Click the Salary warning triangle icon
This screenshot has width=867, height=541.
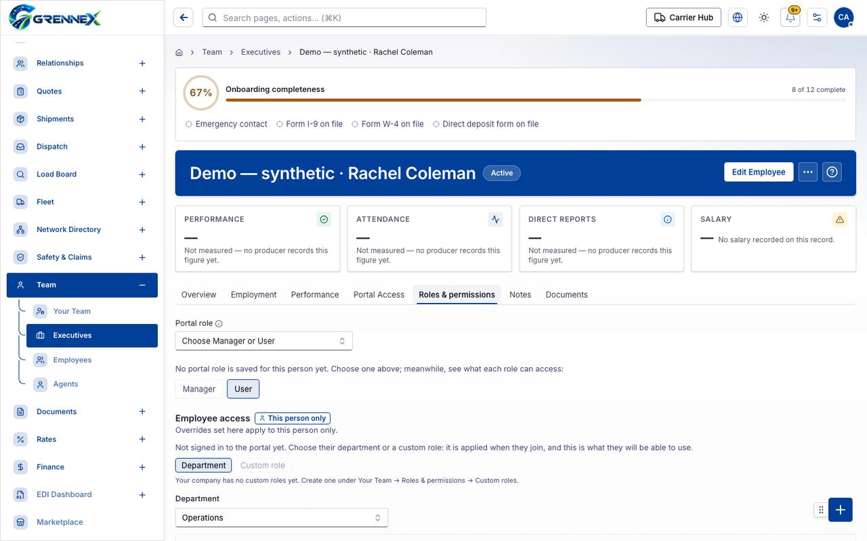point(840,219)
